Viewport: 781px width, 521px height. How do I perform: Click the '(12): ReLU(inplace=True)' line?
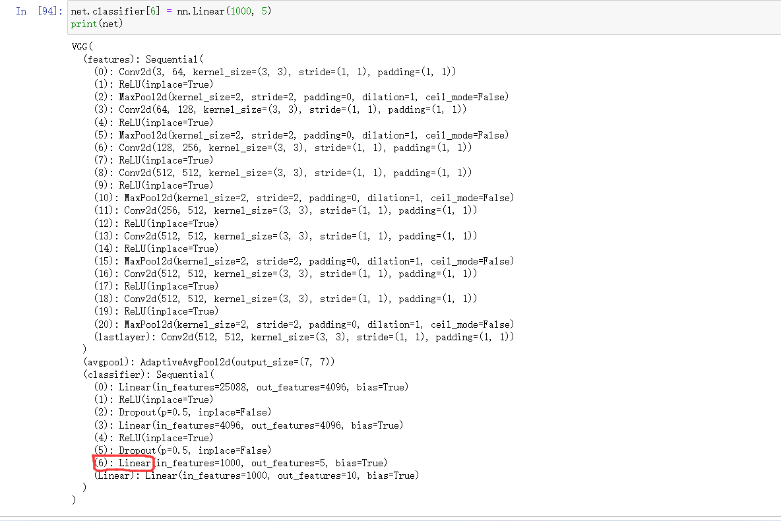point(156,224)
